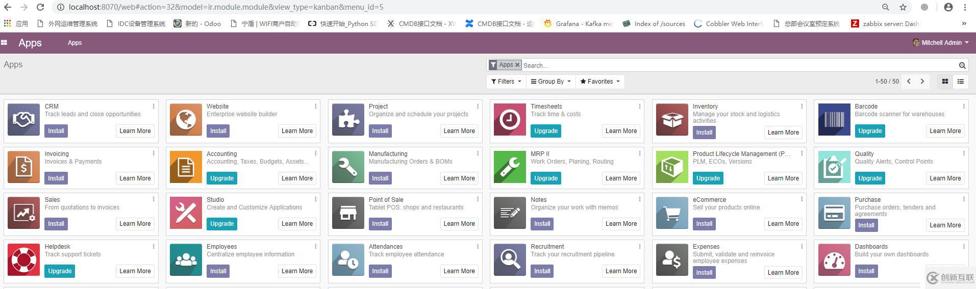Upgrade the Timesheets app
Screen dimensions: 976x289
point(546,131)
